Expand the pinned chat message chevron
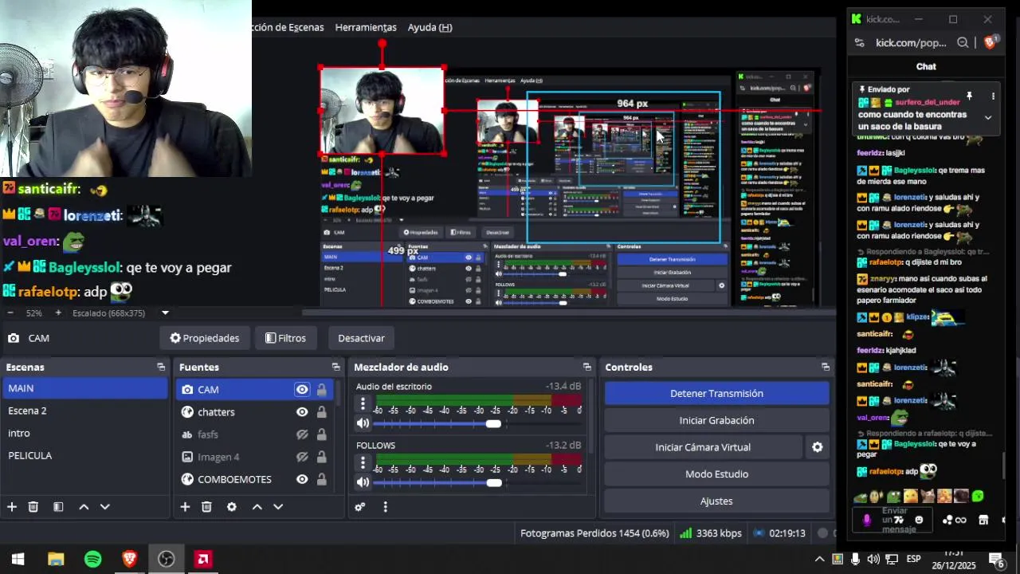Image resolution: width=1020 pixels, height=574 pixels. (x=988, y=117)
